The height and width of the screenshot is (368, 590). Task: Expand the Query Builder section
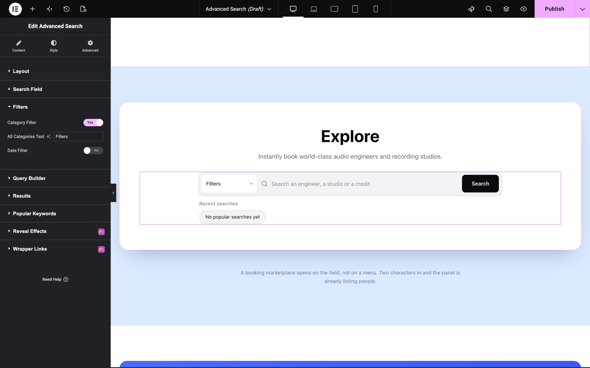55,178
